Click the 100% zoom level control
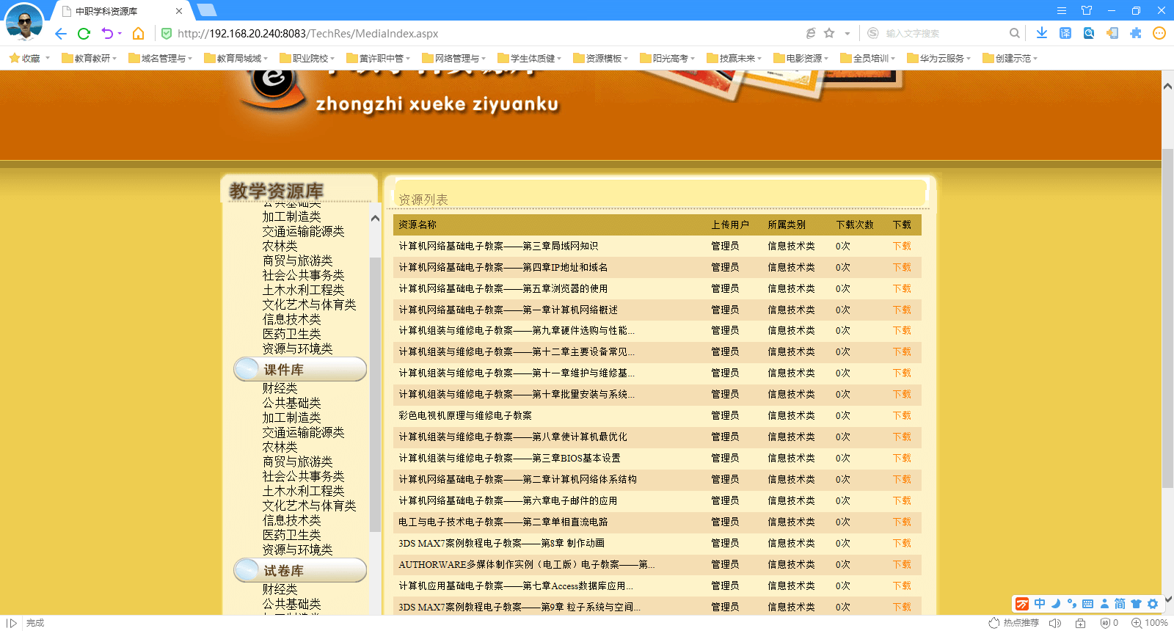Screen dimensions: 1174x631 click(x=1150, y=623)
